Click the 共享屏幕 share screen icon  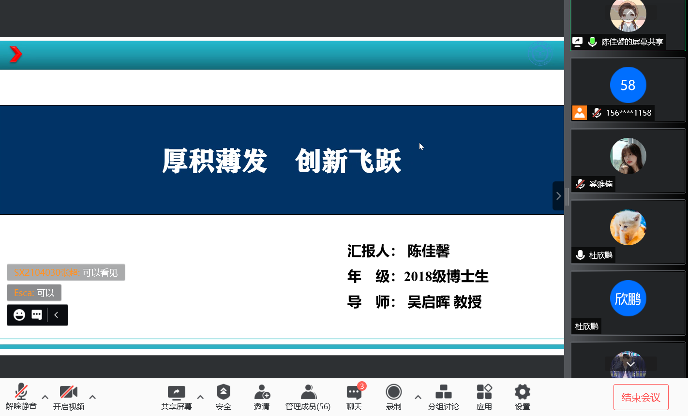click(176, 392)
